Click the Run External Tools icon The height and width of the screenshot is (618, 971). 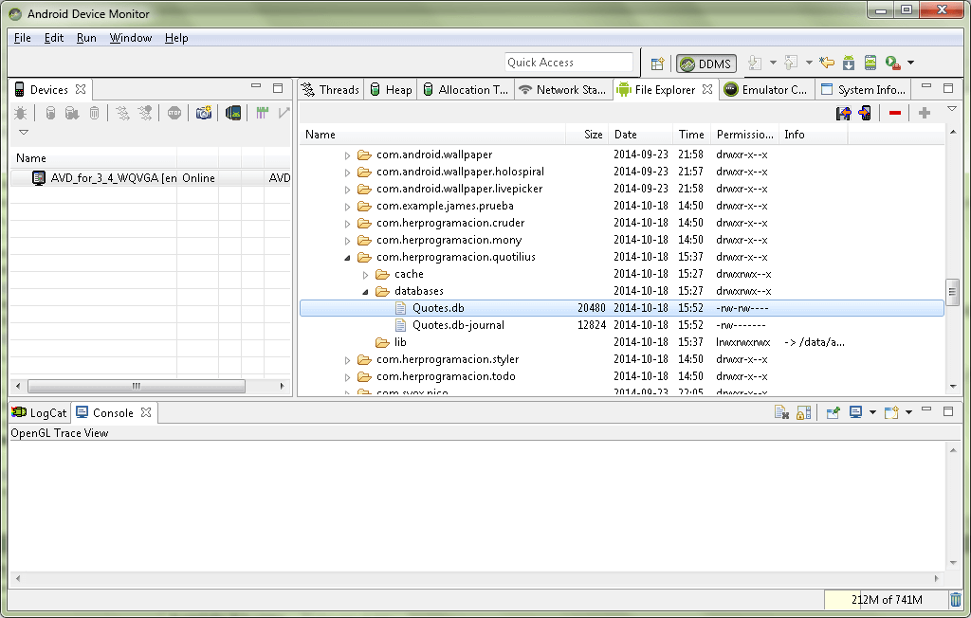click(892, 63)
